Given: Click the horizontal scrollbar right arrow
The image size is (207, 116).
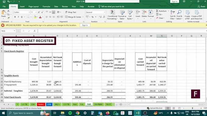Looking at the screenshot, I should point(205,104).
